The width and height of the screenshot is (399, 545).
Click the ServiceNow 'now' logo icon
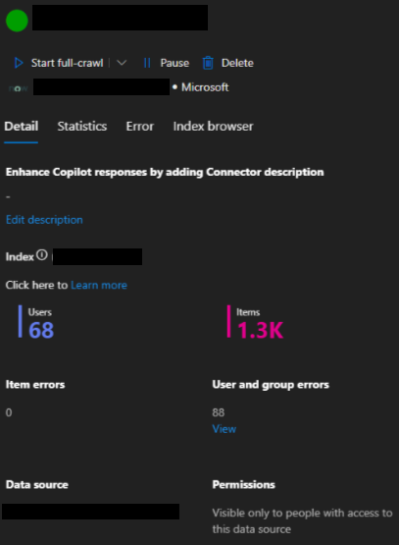18,88
